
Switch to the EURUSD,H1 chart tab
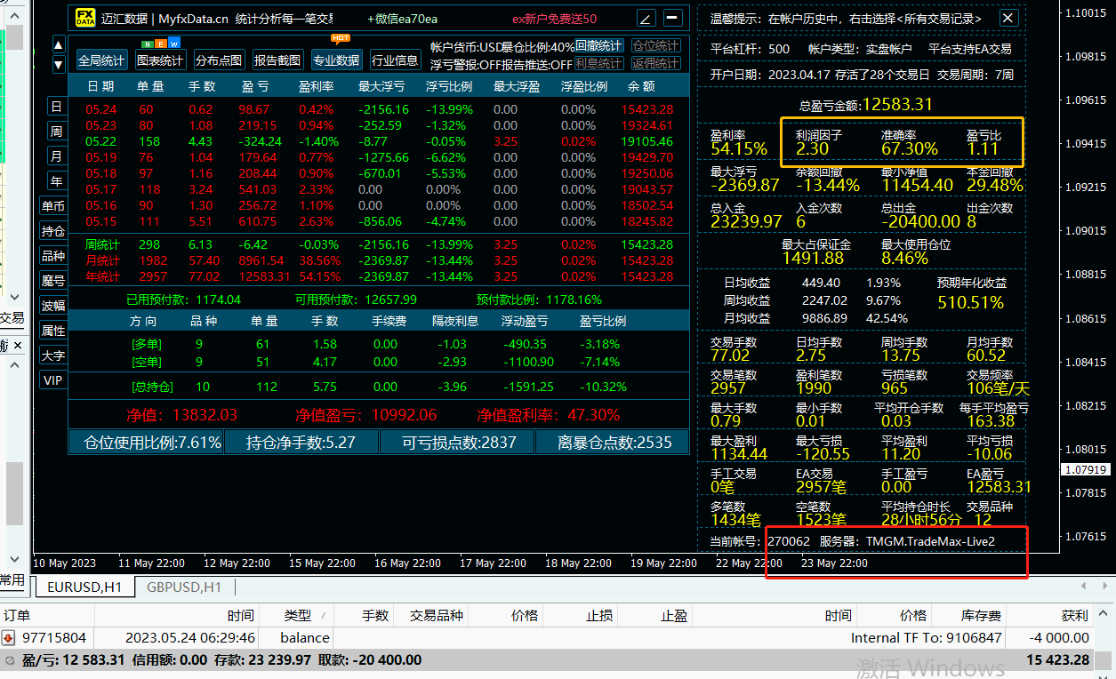[84, 587]
